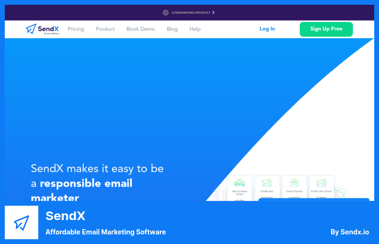
Task: Click the large paper plane icon in footer tile
Action: click(22, 222)
